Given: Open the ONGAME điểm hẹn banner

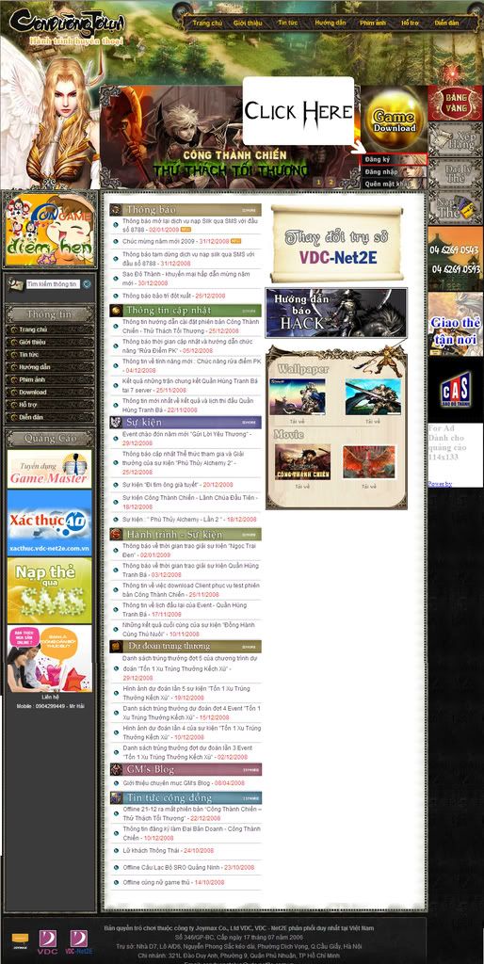Looking at the screenshot, I should [50, 230].
